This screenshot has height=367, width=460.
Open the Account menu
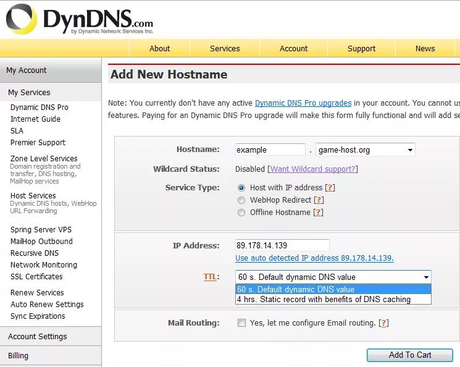[294, 48]
